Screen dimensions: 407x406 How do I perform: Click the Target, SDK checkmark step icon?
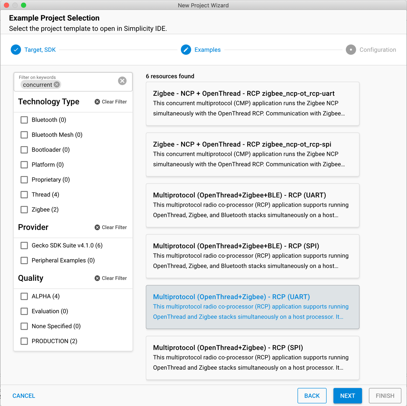point(16,50)
